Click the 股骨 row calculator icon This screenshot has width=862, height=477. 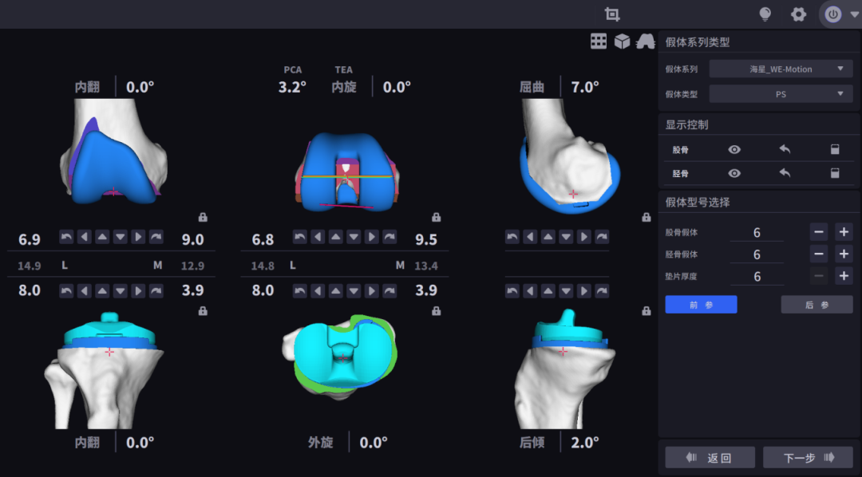tap(835, 149)
